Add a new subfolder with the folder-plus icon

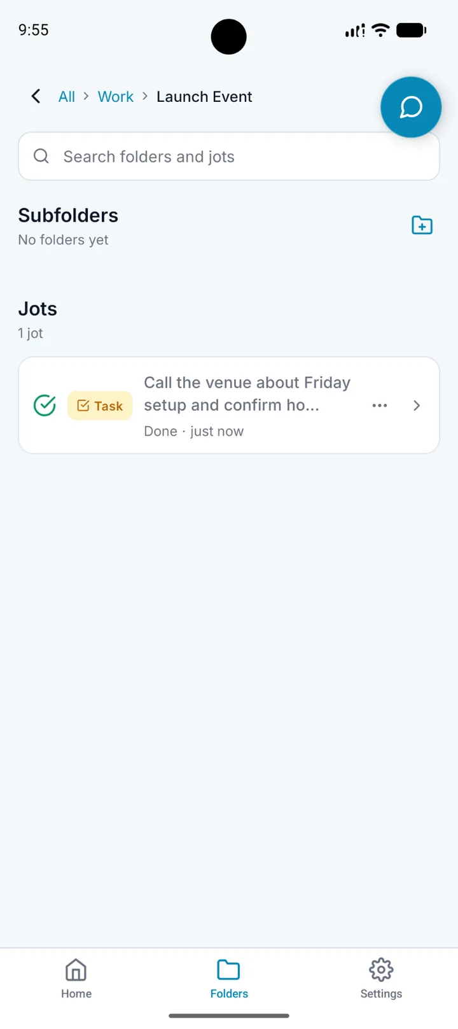click(422, 225)
